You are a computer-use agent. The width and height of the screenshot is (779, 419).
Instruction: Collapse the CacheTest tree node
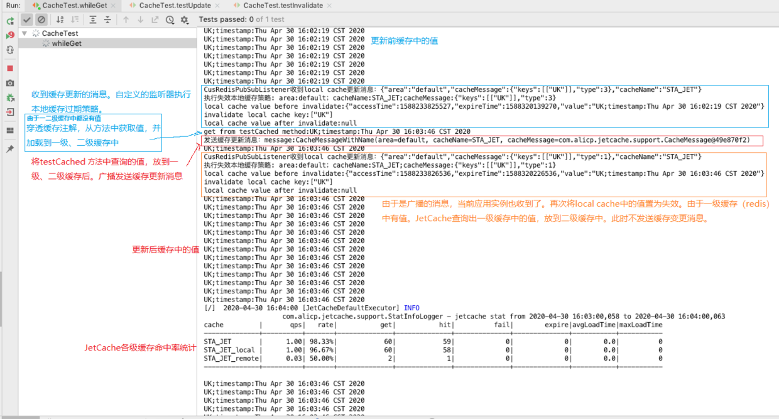tap(25, 33)
